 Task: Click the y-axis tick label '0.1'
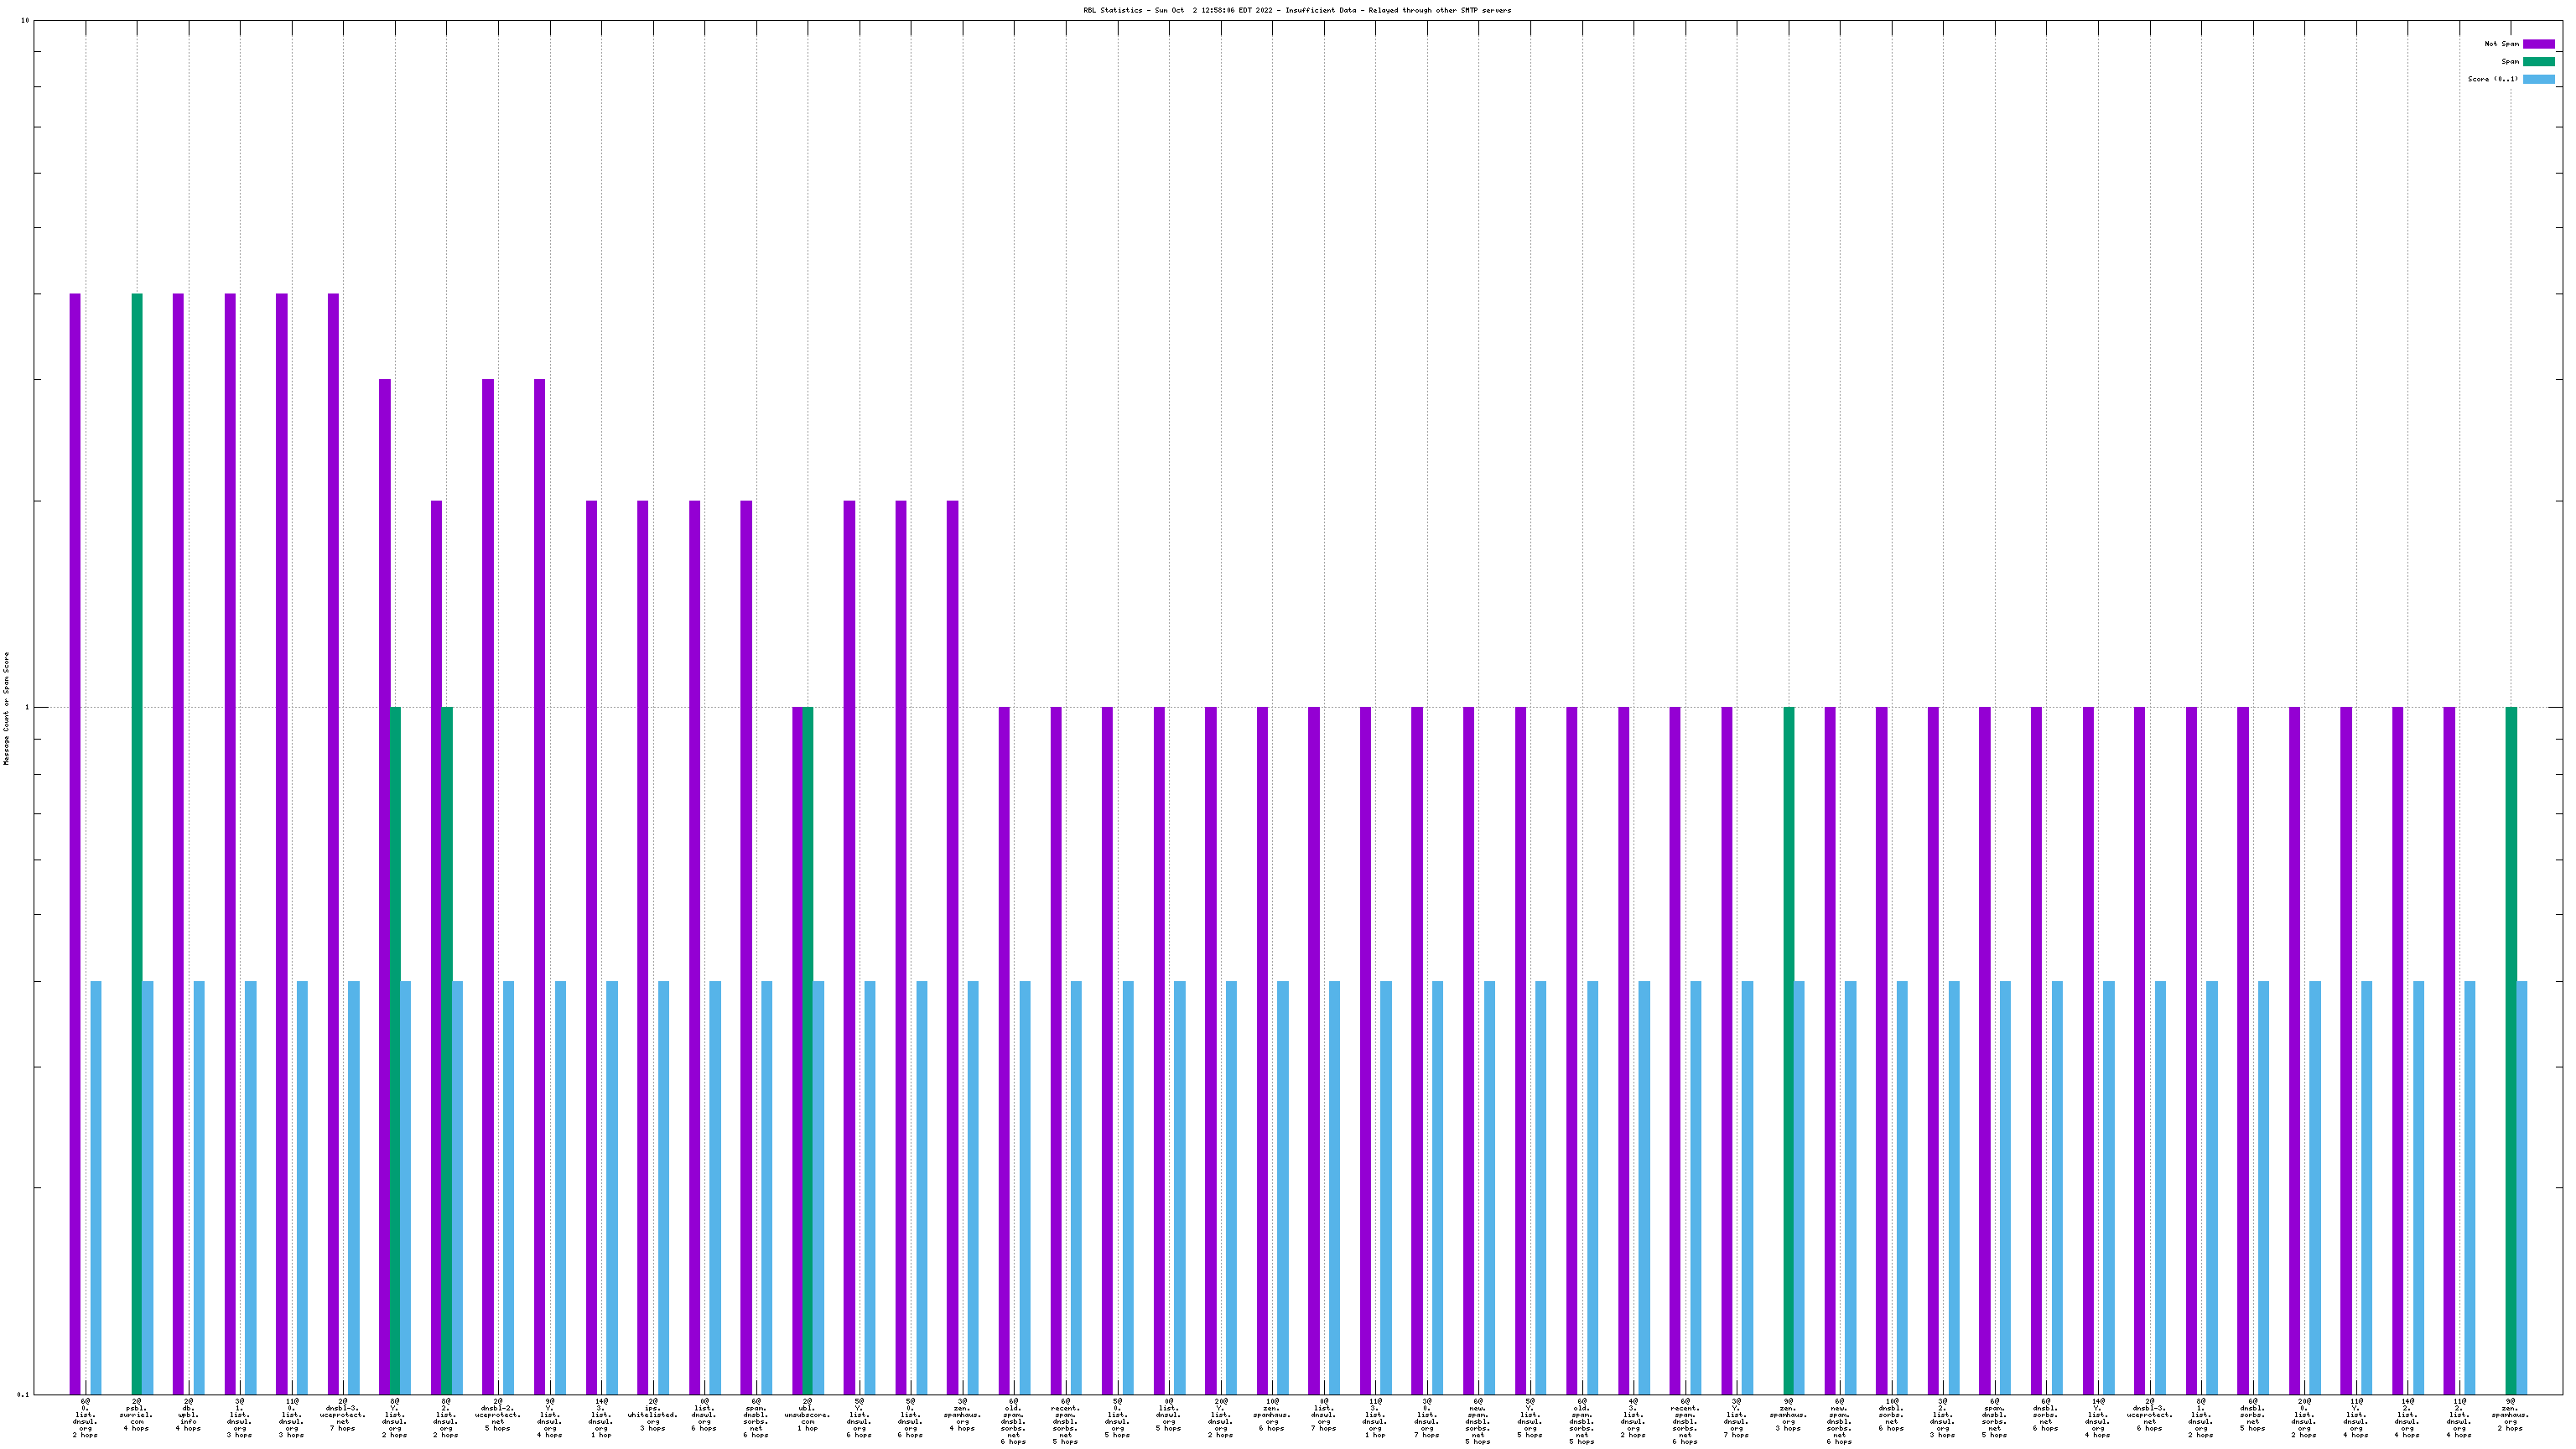pyautogui.click(x=24, y=1394)
